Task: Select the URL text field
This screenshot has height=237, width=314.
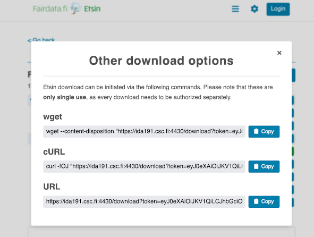Action: tap(144, 201)
